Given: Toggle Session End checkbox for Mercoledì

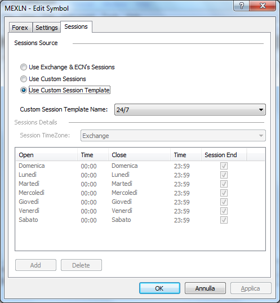Looking at the screenshot, I should click(x=224, y=193).
